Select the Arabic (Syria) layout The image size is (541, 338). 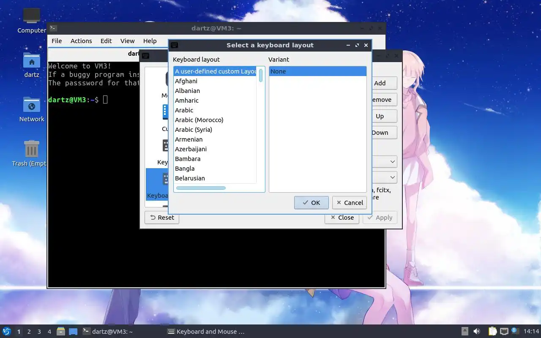(x=215, y=130)
